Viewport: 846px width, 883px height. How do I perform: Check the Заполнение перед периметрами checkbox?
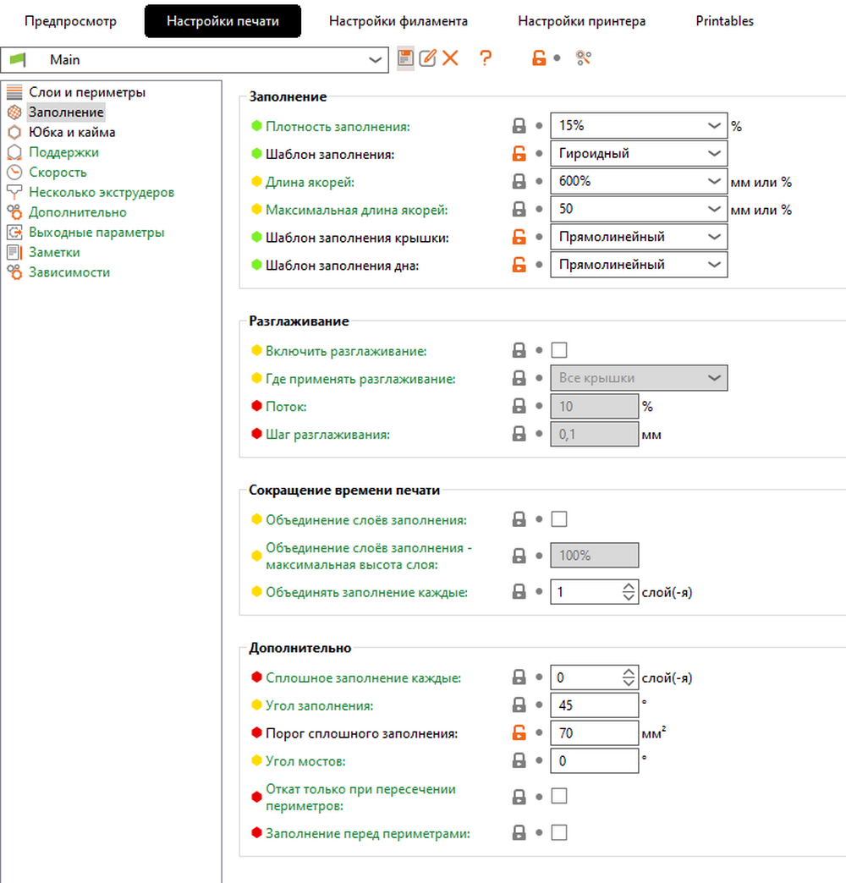tap(559, 833)
